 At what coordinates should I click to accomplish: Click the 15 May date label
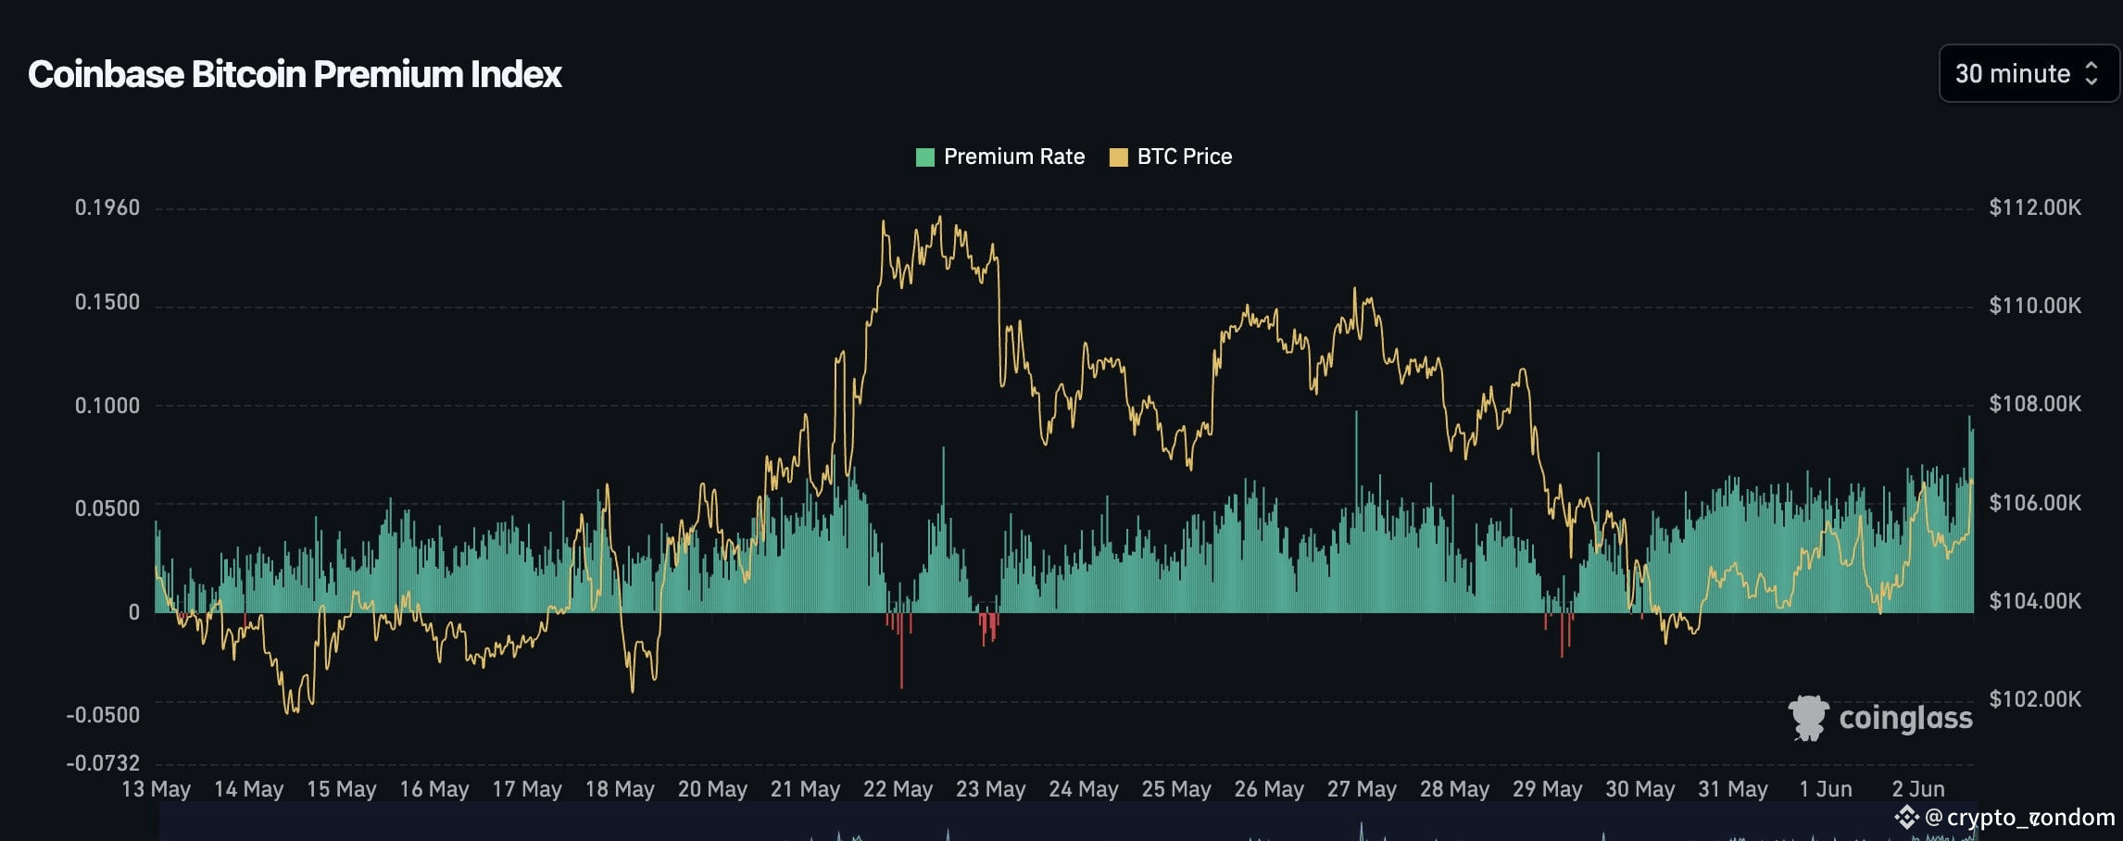point(341,789)
